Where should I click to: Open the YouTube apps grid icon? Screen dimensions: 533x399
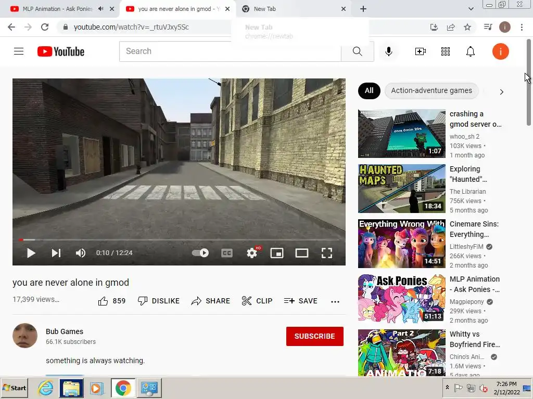(x=446, y=51)
